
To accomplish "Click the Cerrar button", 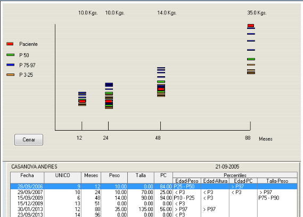I will (29, 140).
